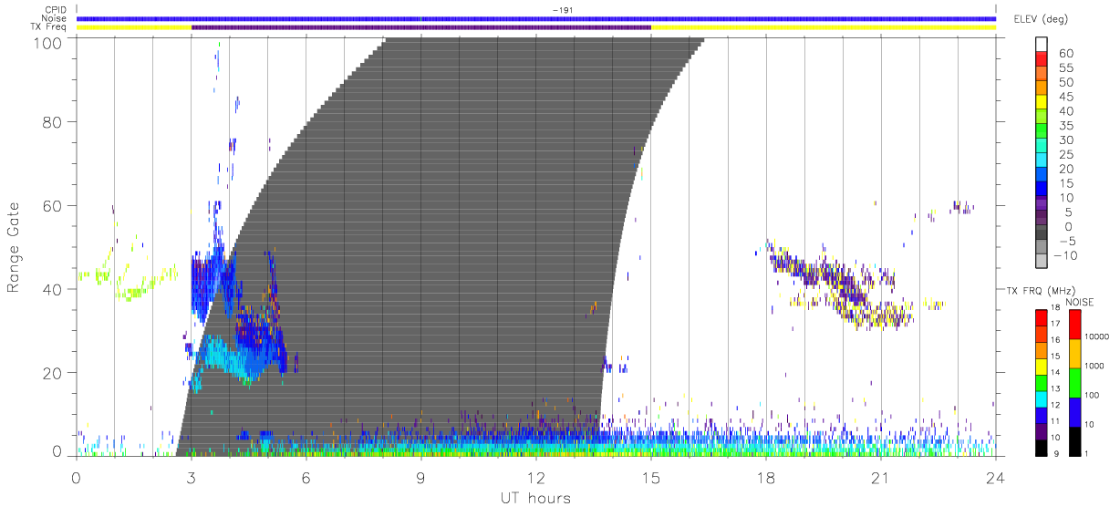Pick the green swatch in the TX FRQ colorbar
This screenshot has width=1120, height=517.
[x=1040, y=383]
